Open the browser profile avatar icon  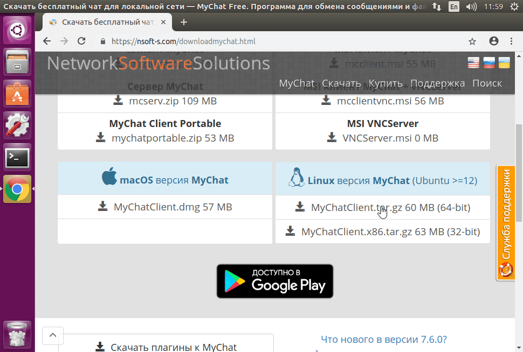tap(493, 40)
